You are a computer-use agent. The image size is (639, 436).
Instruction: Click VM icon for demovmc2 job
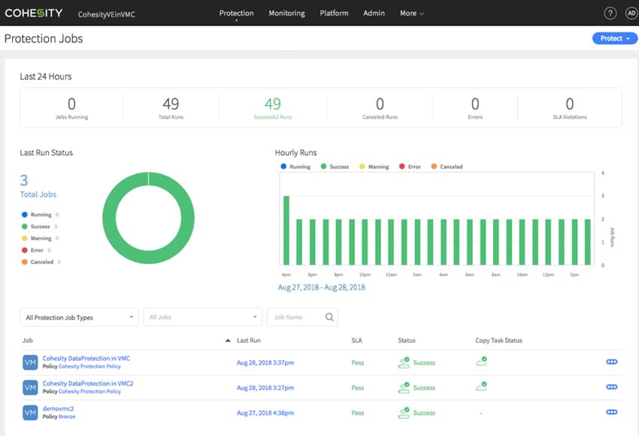point(30,413)
